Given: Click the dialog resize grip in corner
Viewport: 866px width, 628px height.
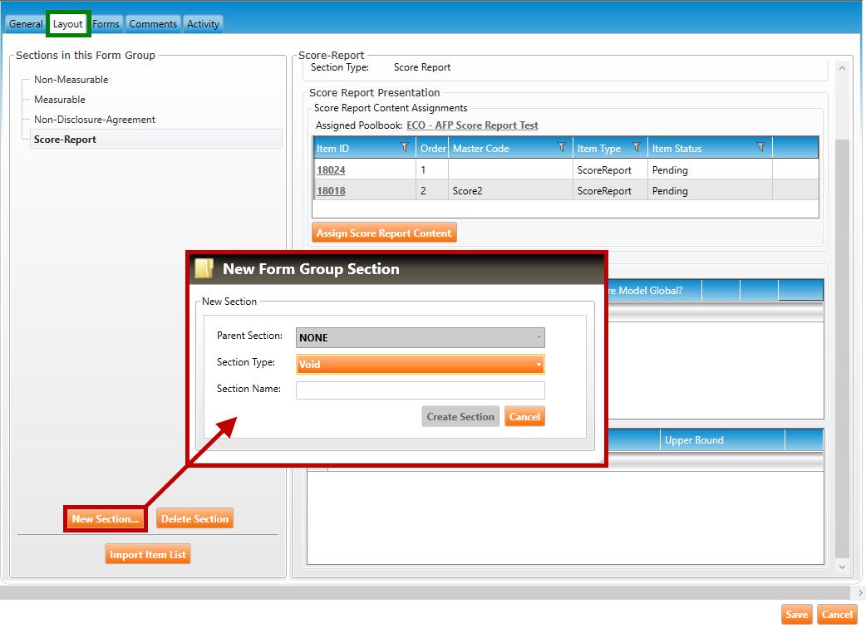Looking at the screenshot, I should point(600,459).
